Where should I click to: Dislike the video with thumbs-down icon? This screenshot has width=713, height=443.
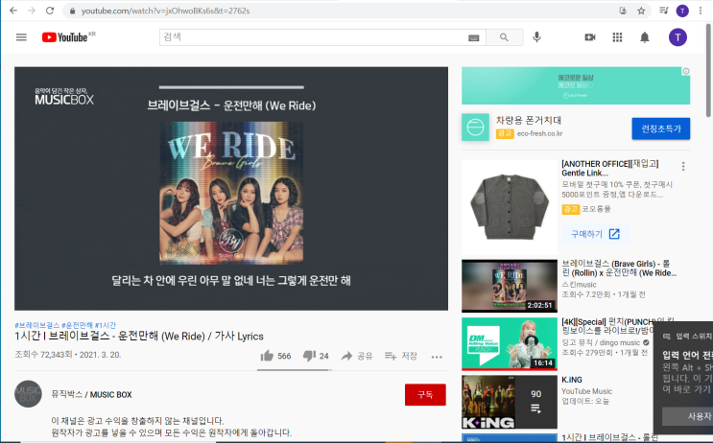[x=309, y=356]
